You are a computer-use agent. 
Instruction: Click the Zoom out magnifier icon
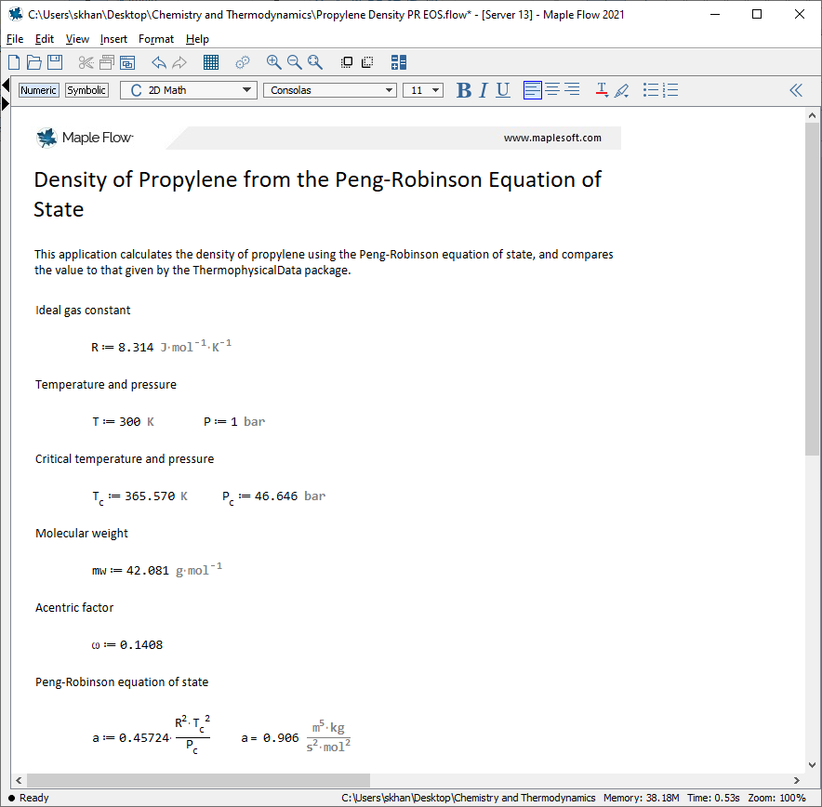294,62
